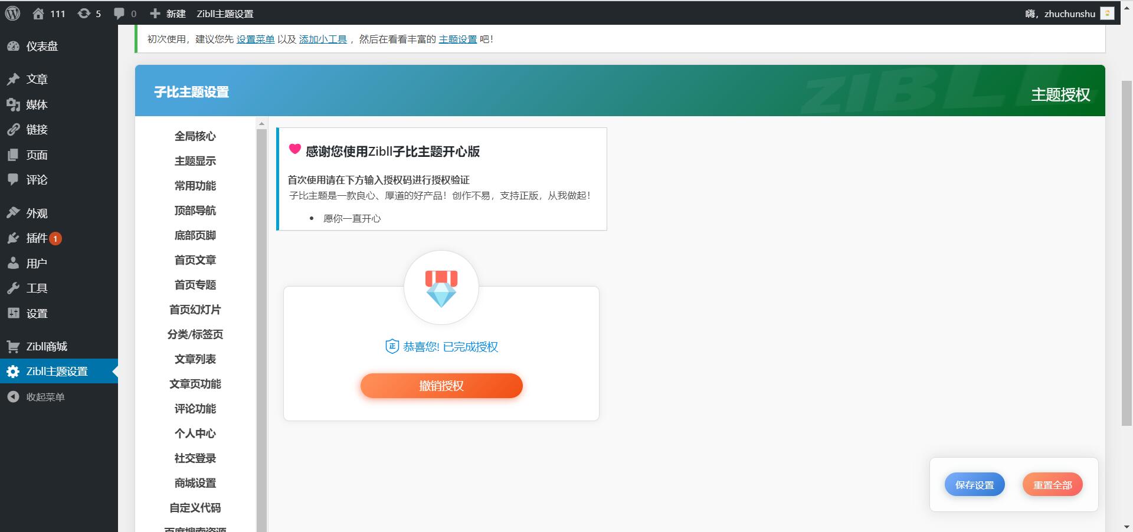Click 恭喜您! 已完成授权 text
The width and height of the screenshot is (1133, 532).
click(x=450, y=347)
